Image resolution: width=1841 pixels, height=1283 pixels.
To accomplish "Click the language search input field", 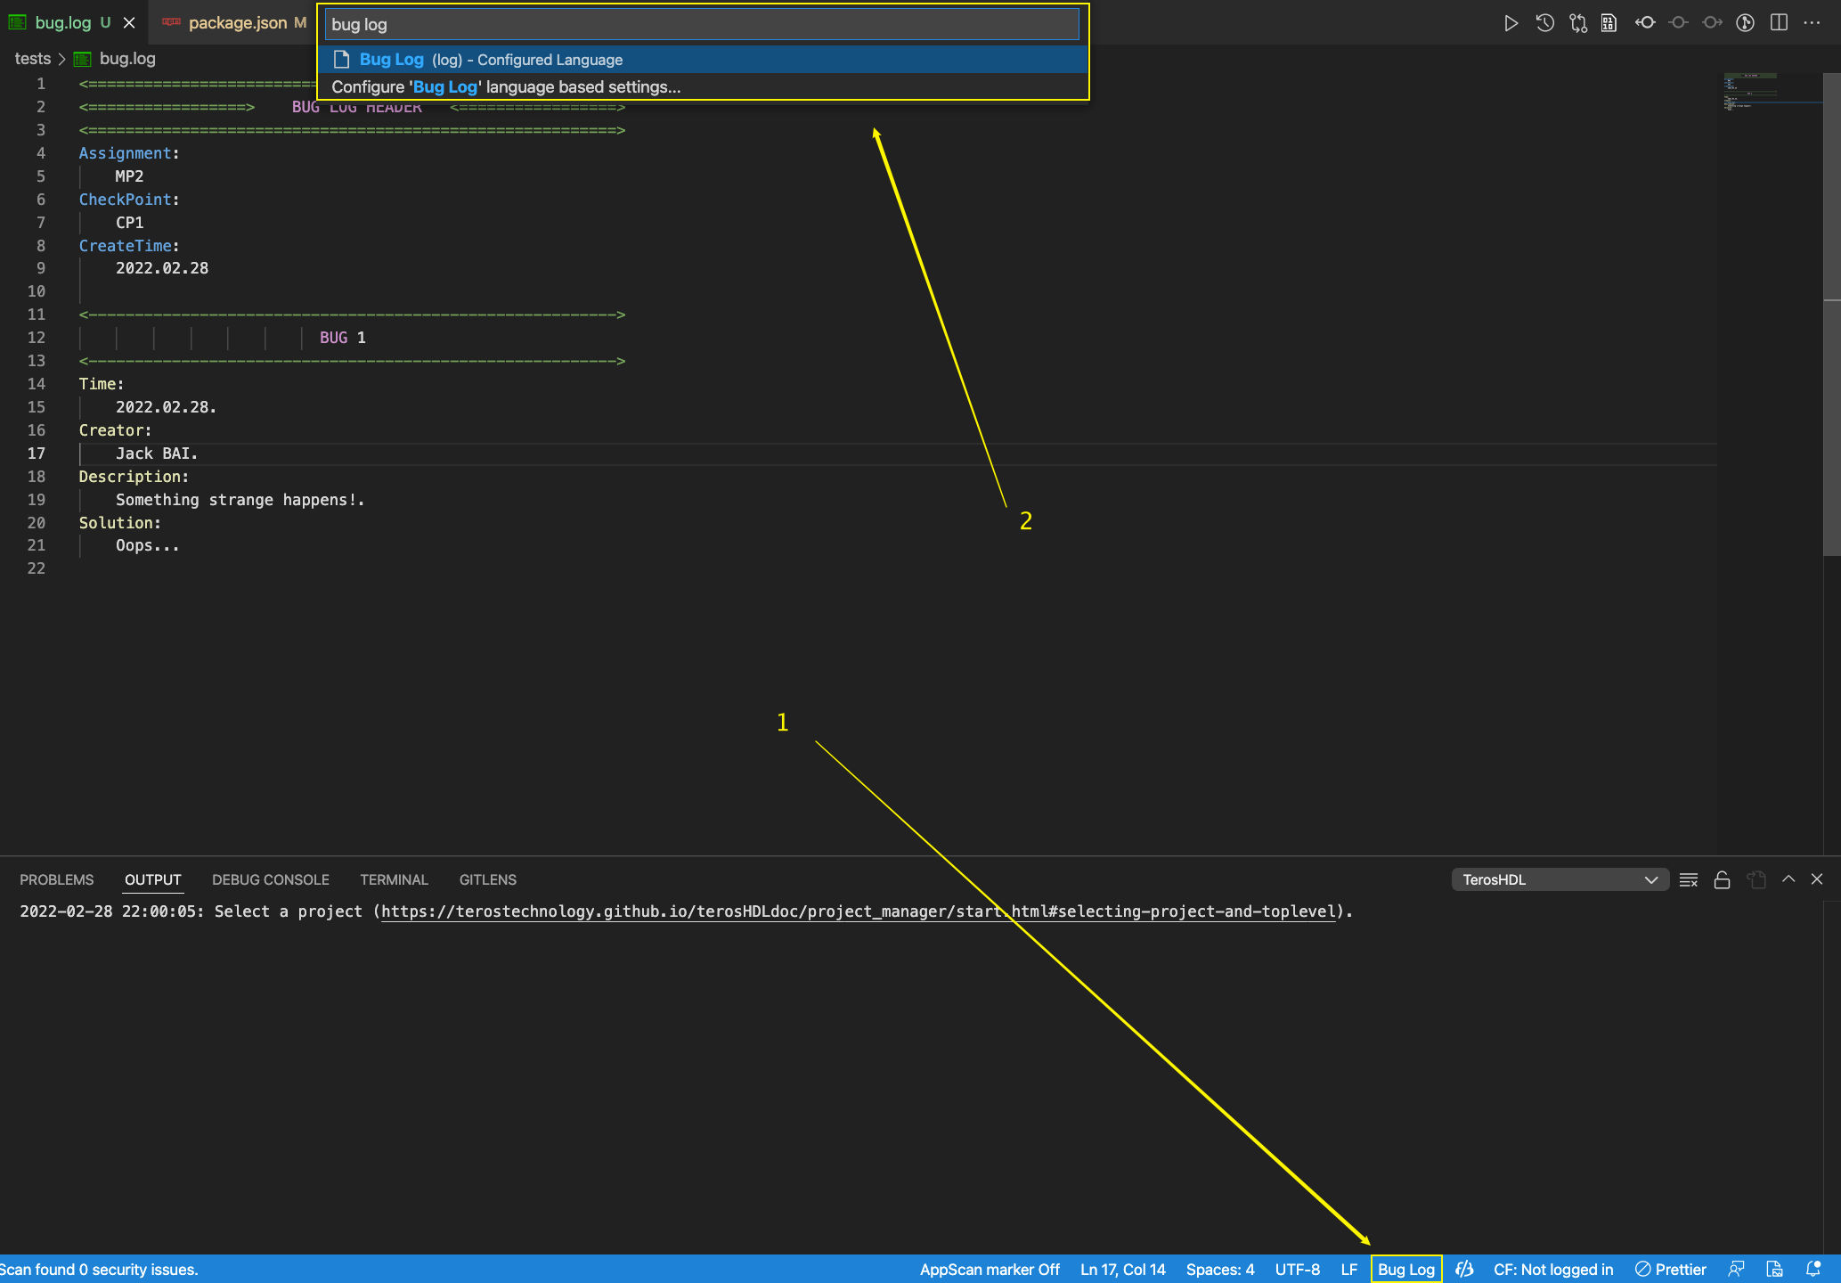I will 701,25.
